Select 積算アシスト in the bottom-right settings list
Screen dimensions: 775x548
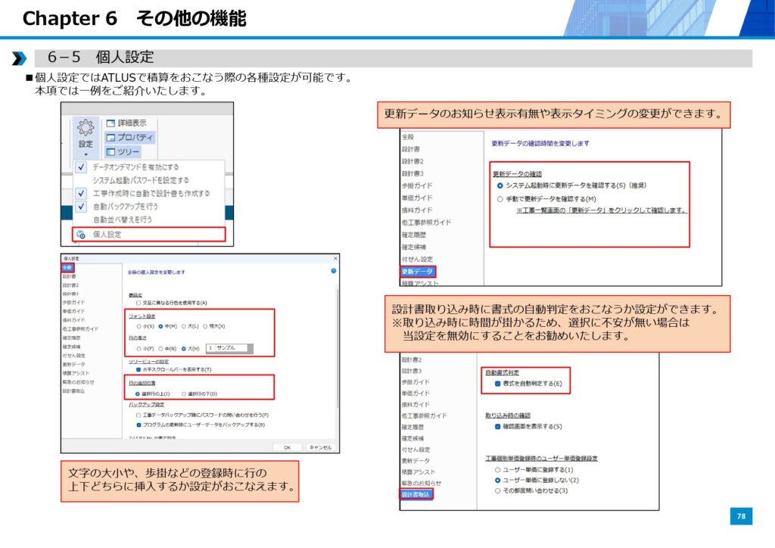tap(418, 472)
